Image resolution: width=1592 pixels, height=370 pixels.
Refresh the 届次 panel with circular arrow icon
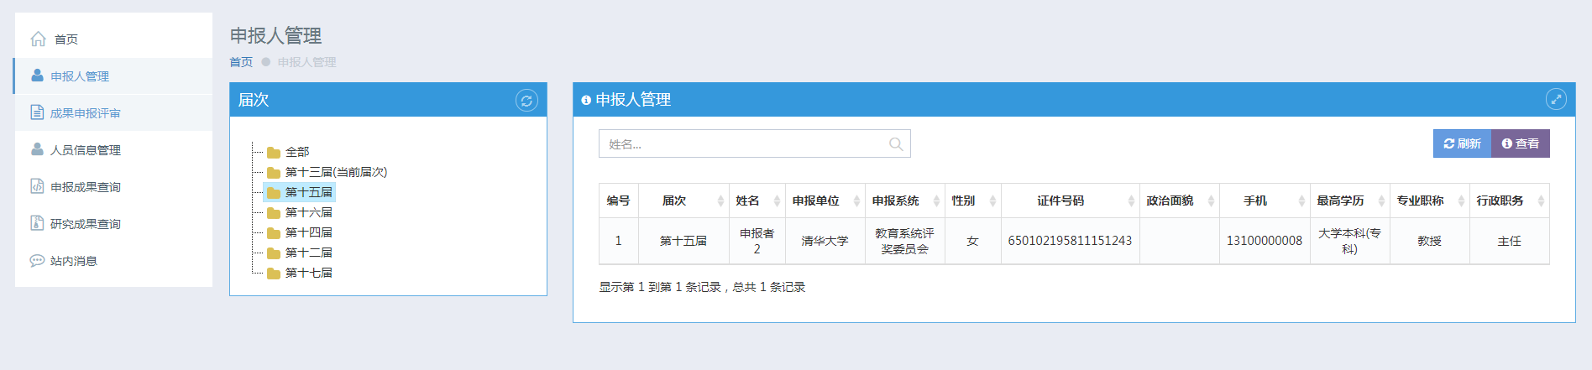(526, 101)
